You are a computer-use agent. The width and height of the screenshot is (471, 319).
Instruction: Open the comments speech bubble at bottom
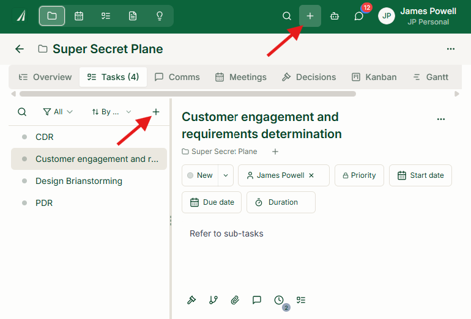tap(257, 300)
